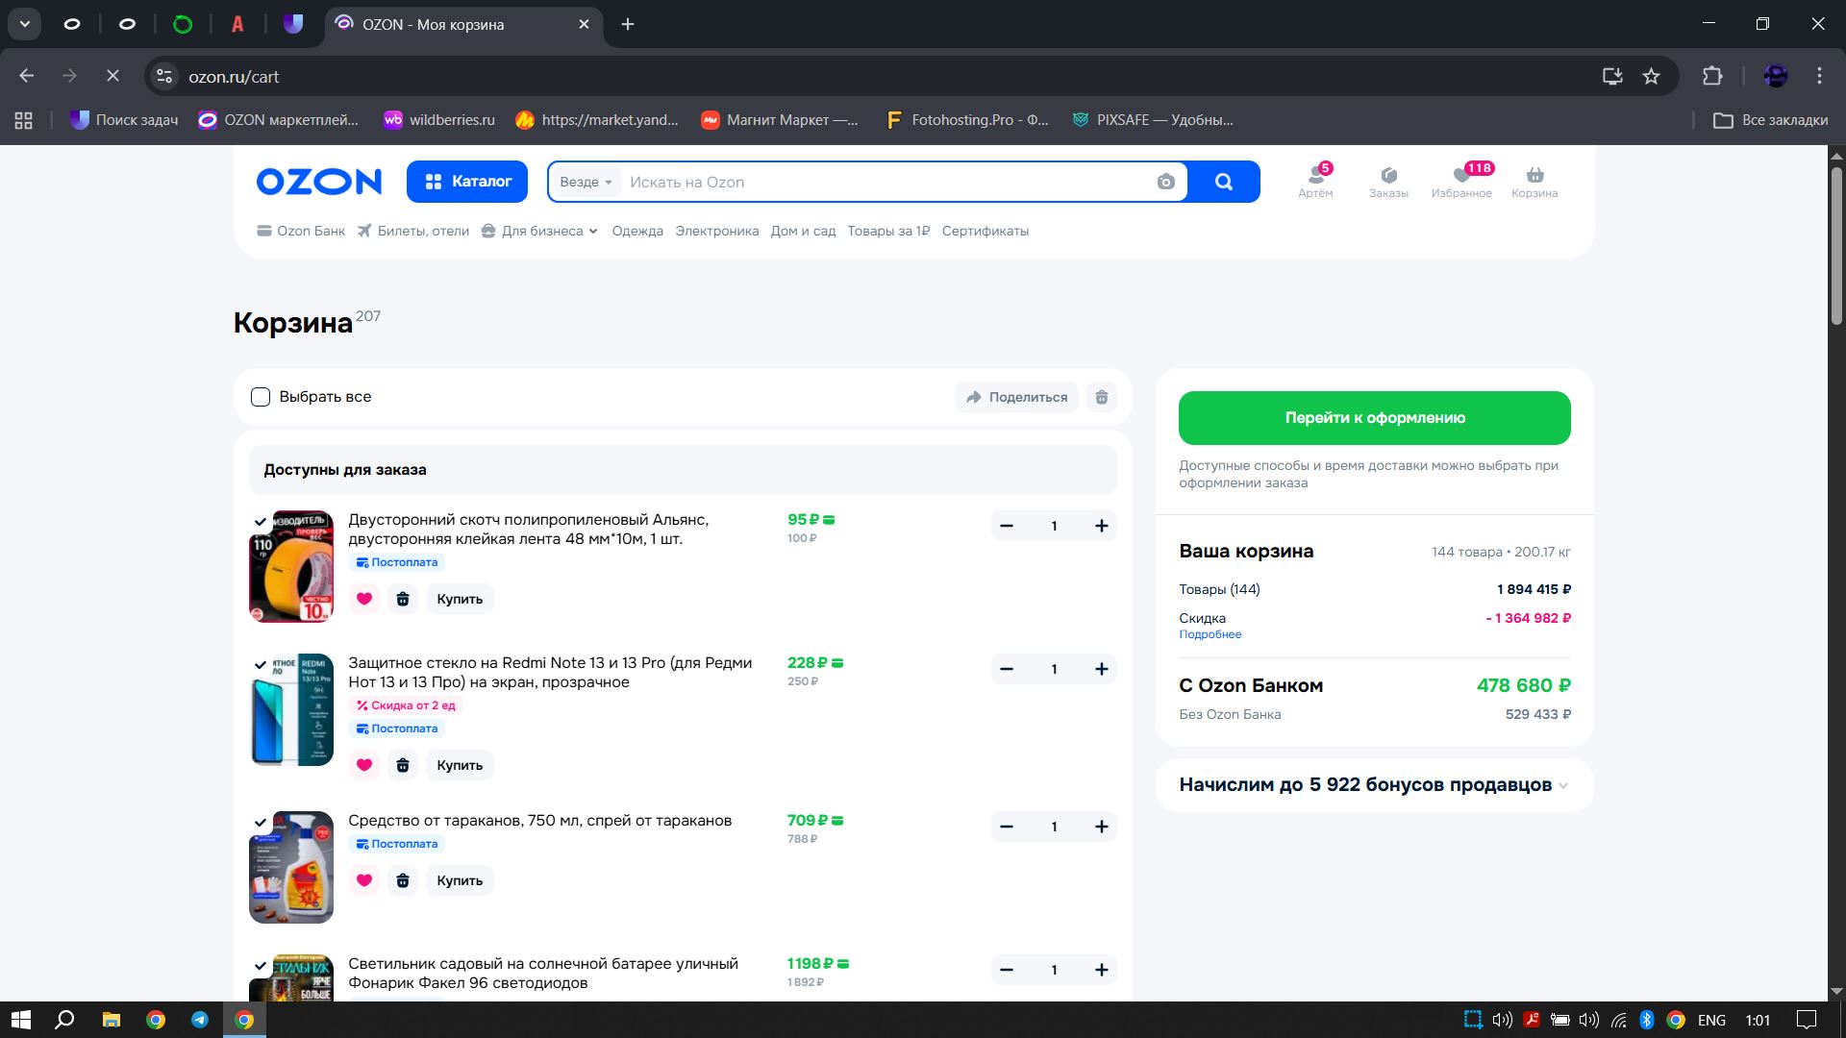The height and width of the screenshot is (1038, 1846).
Task: Uncheck the cockroach spray item checkmark
Action: point(260,823)
